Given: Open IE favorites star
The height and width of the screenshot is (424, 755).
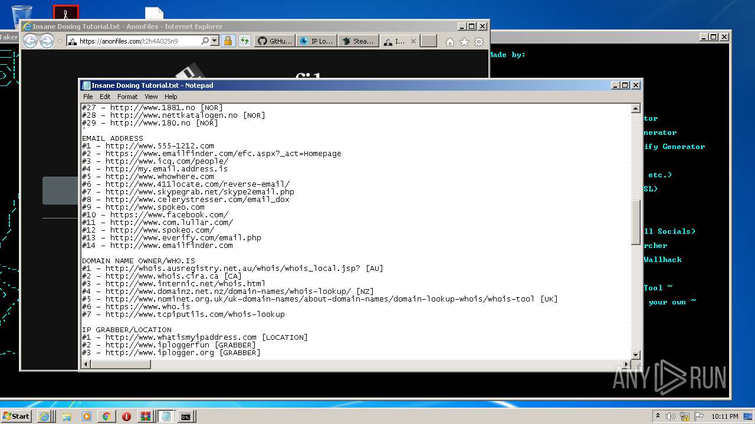Looking at the screenshot, I should 464,42.
